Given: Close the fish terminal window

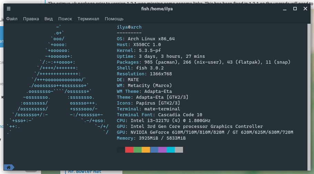Looking at the screenshot, I should click(305, 9).
